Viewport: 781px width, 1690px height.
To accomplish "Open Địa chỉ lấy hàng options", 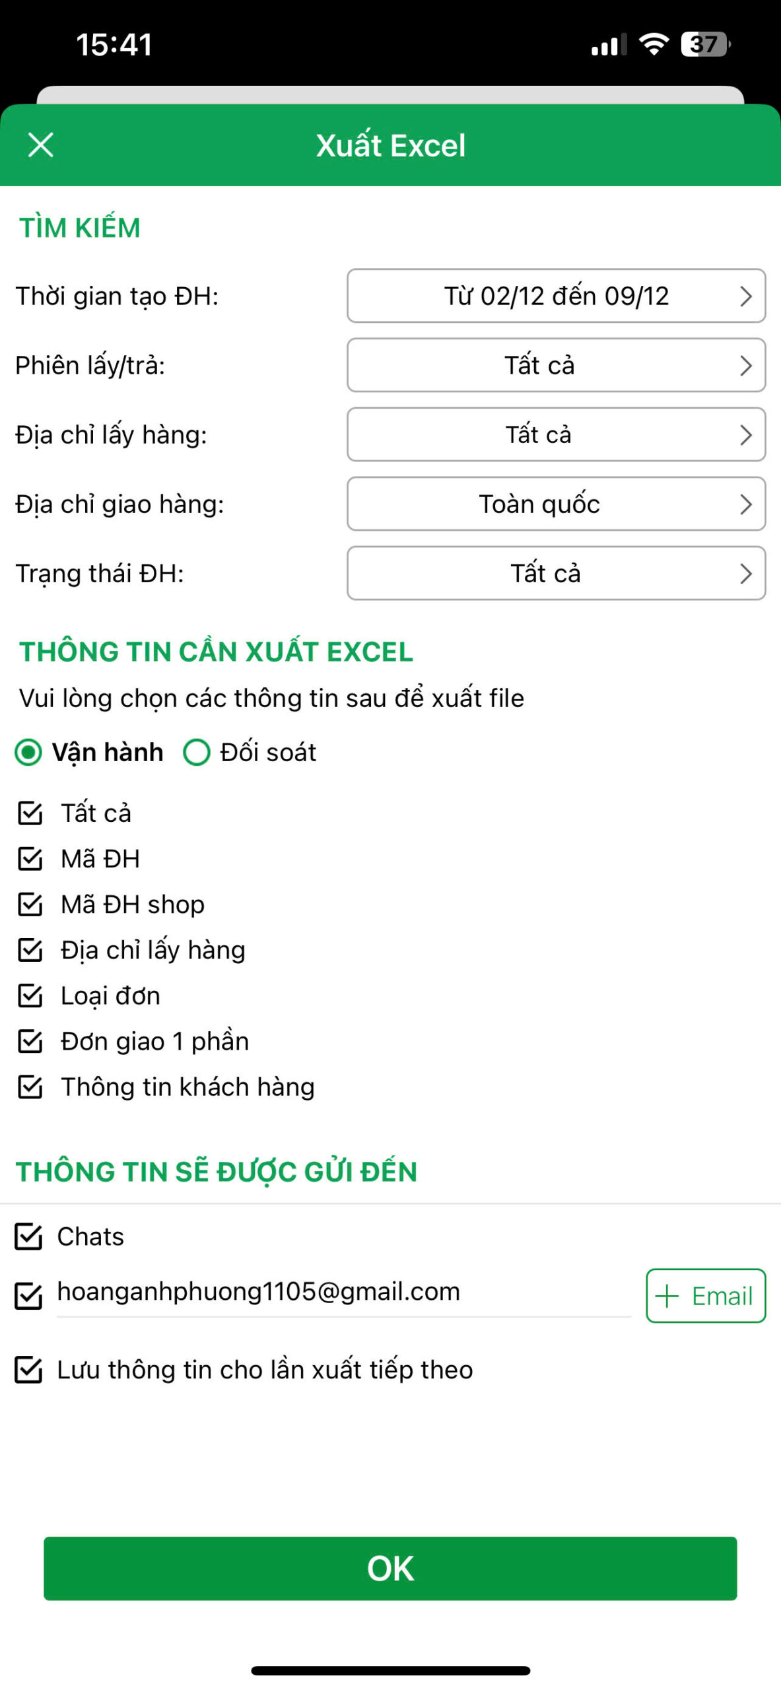I will pyautogui.click(x=556, y=434).
